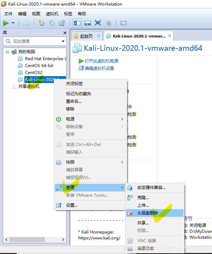Expand the 管理 submenu arrow

click(122, 188)
